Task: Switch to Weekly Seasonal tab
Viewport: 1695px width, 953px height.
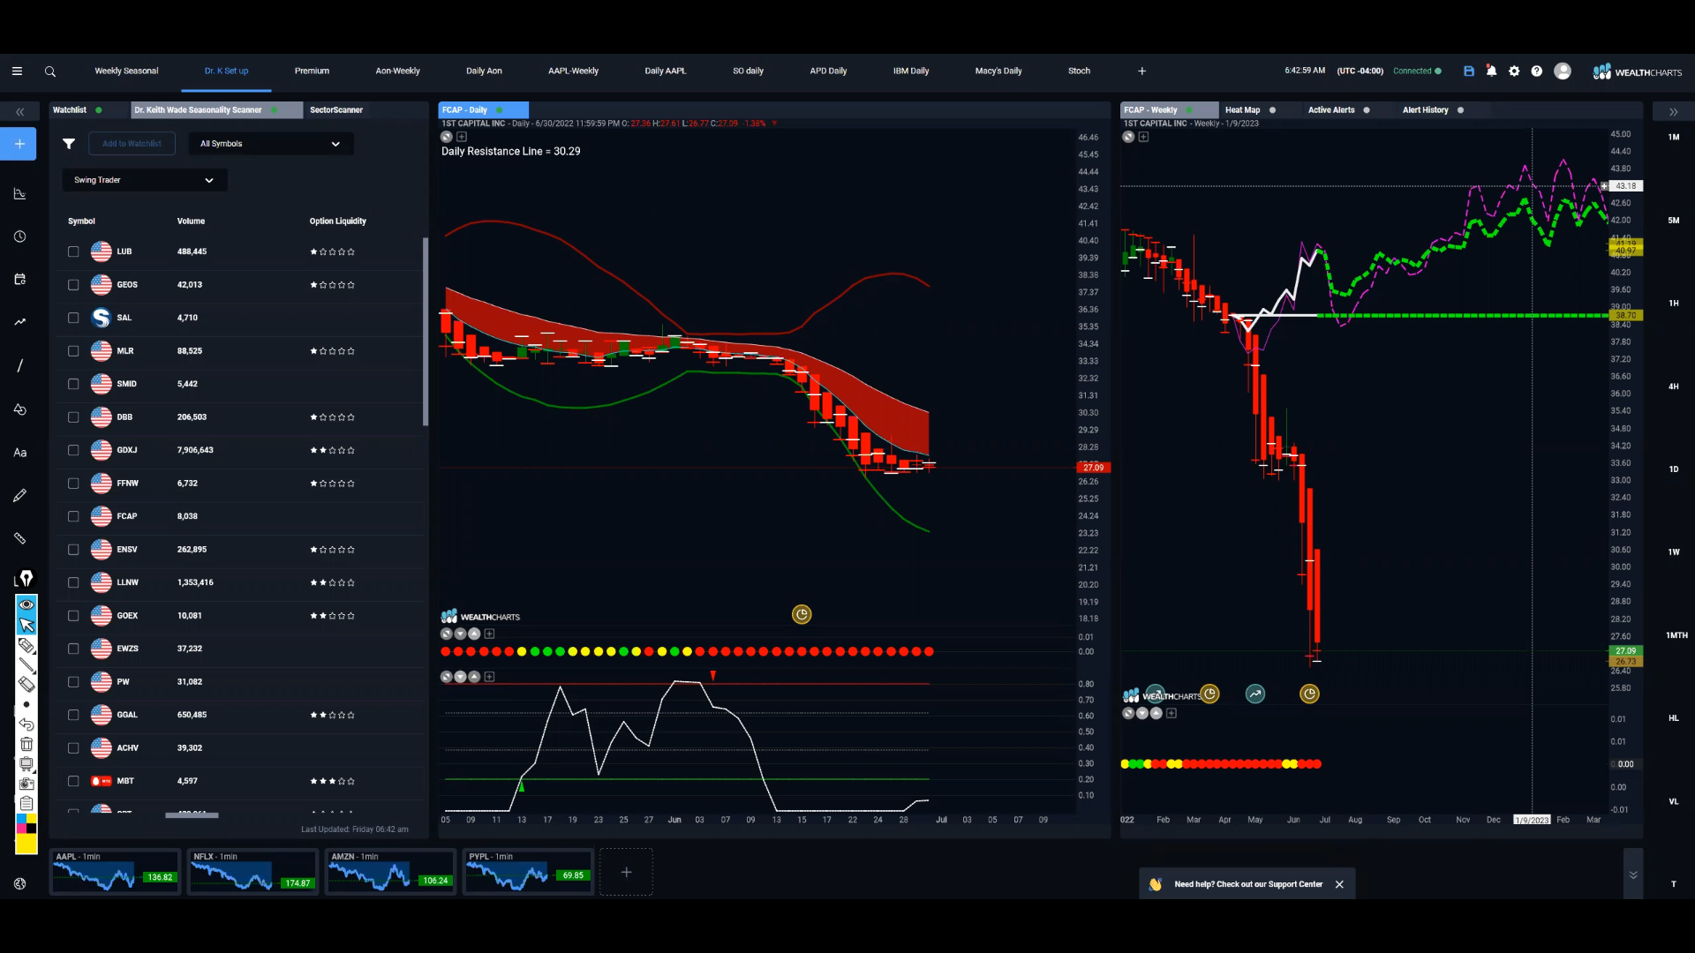Action: click(126, 71)
